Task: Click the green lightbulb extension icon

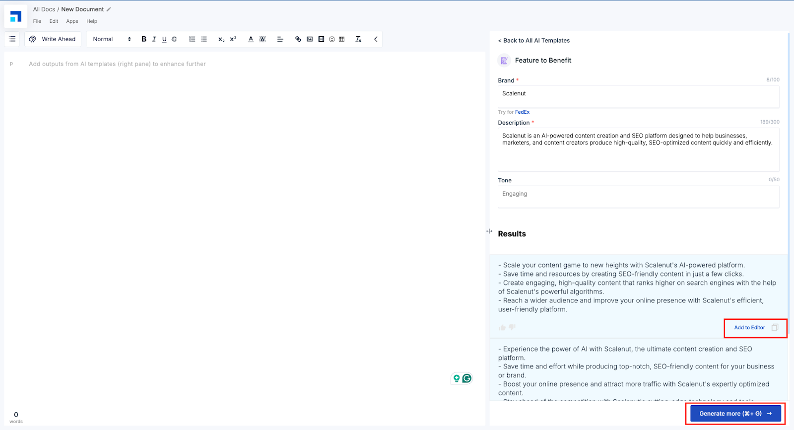Action: (457, 379)
